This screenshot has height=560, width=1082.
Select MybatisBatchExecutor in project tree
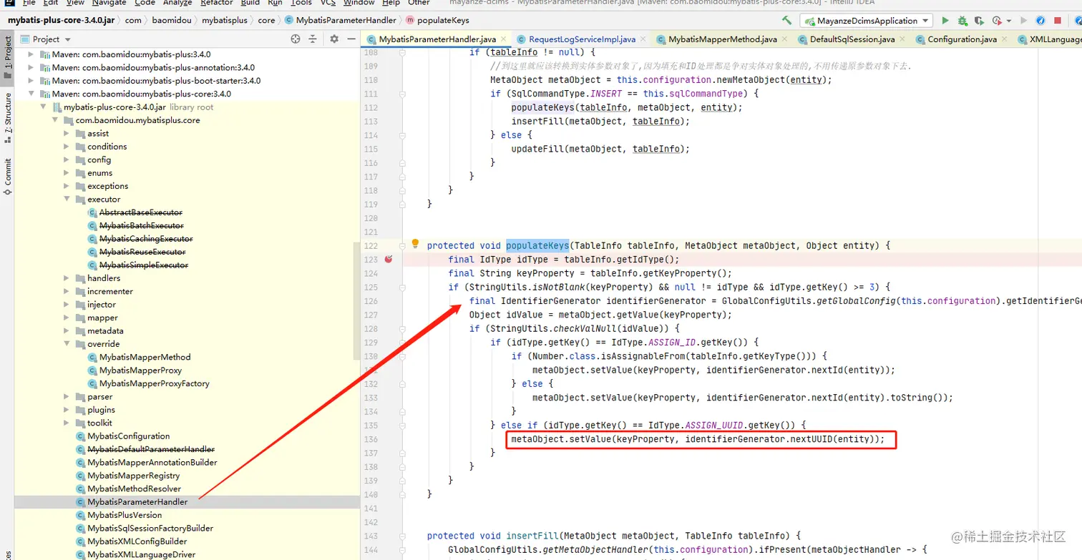pyautogui.click(x=141, y=225)
